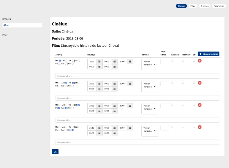This screenshot has width=229, height=168.
Task: Open the Version dropdown in the last séance row
Action: tap(150, 131)
